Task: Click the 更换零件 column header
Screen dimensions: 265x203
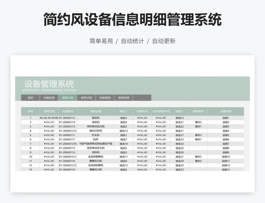Action: coord(198,111)
